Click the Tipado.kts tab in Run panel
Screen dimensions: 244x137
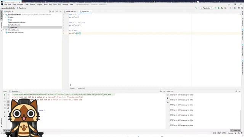pos(14,91)
